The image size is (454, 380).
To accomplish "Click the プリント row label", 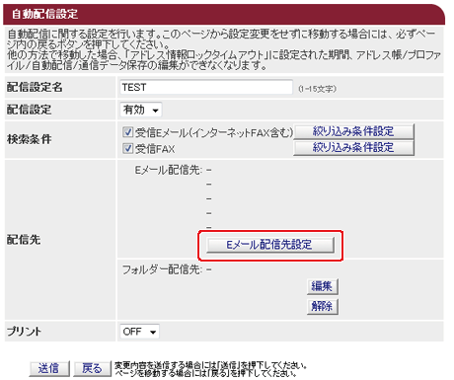I will (25, 332).
